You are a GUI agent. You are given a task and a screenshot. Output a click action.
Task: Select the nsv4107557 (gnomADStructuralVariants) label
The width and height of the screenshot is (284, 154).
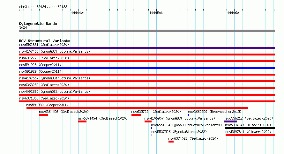pos(55,78)
